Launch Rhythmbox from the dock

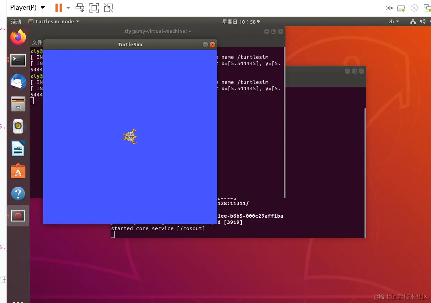tap(18, 126)
